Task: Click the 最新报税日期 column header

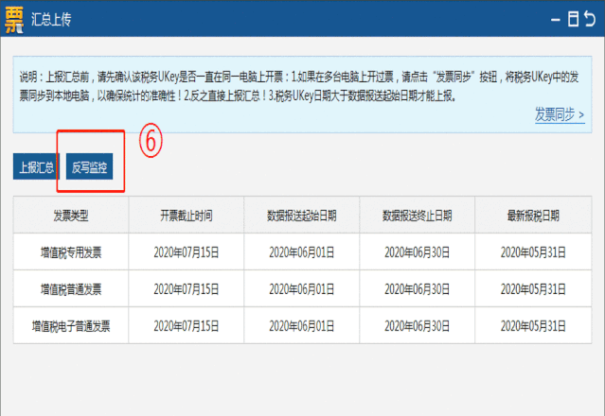Action: click(x=530, y=216)
